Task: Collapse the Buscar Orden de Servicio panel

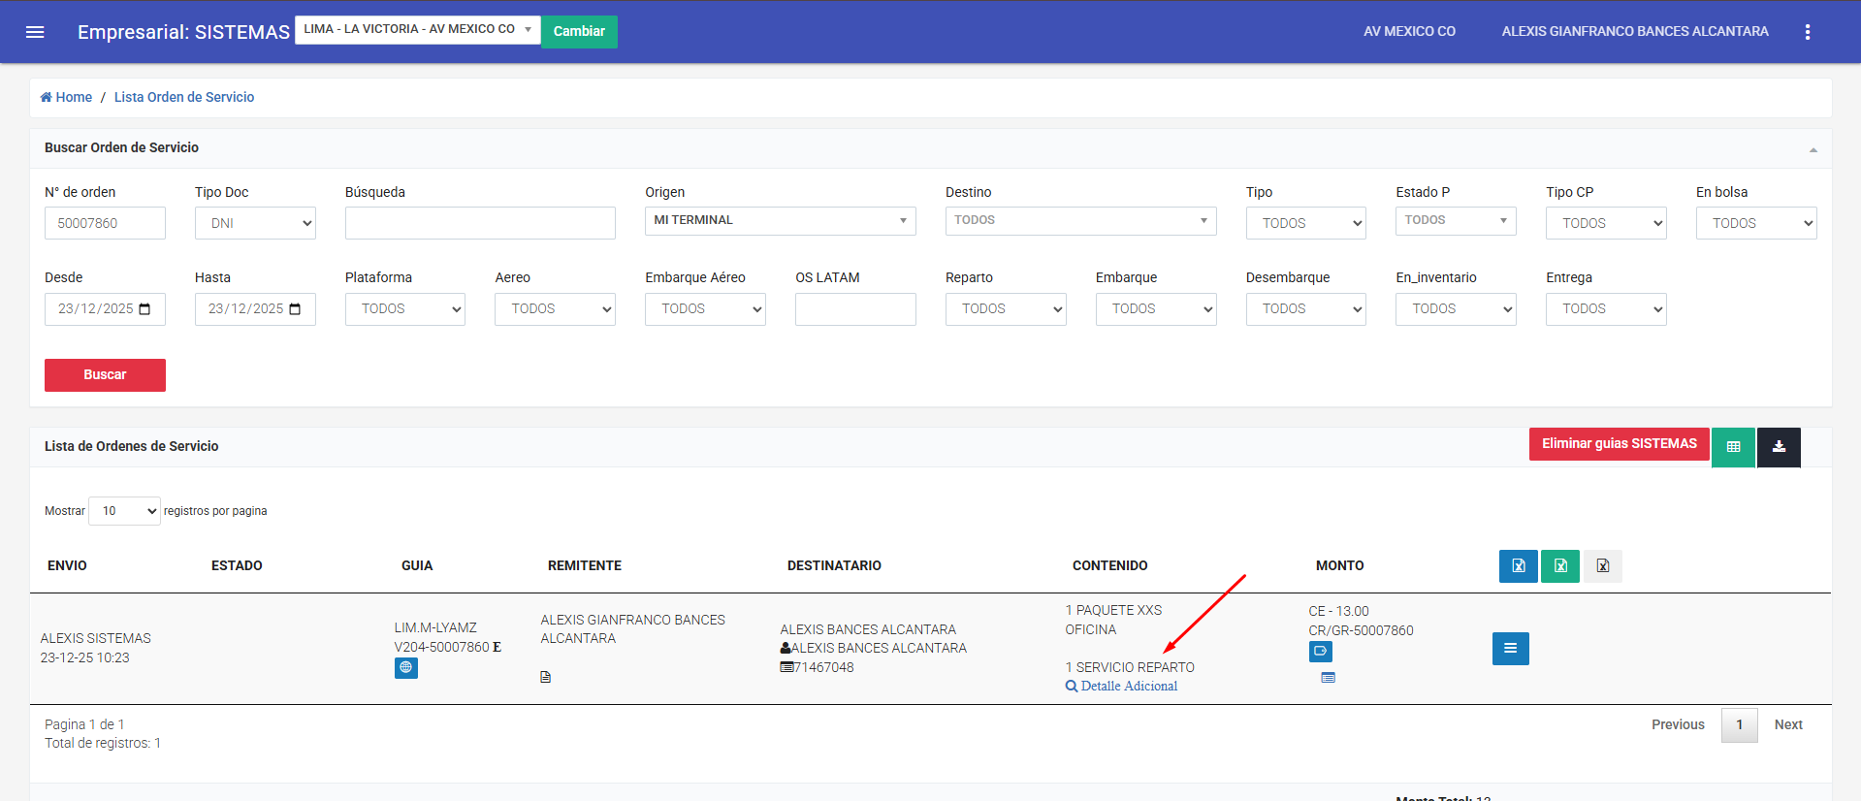Action: point(1813,149)
